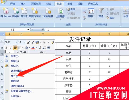
Task: Import data using 自 Access icon
Action: pyautogui.click(x=6, y=12)
